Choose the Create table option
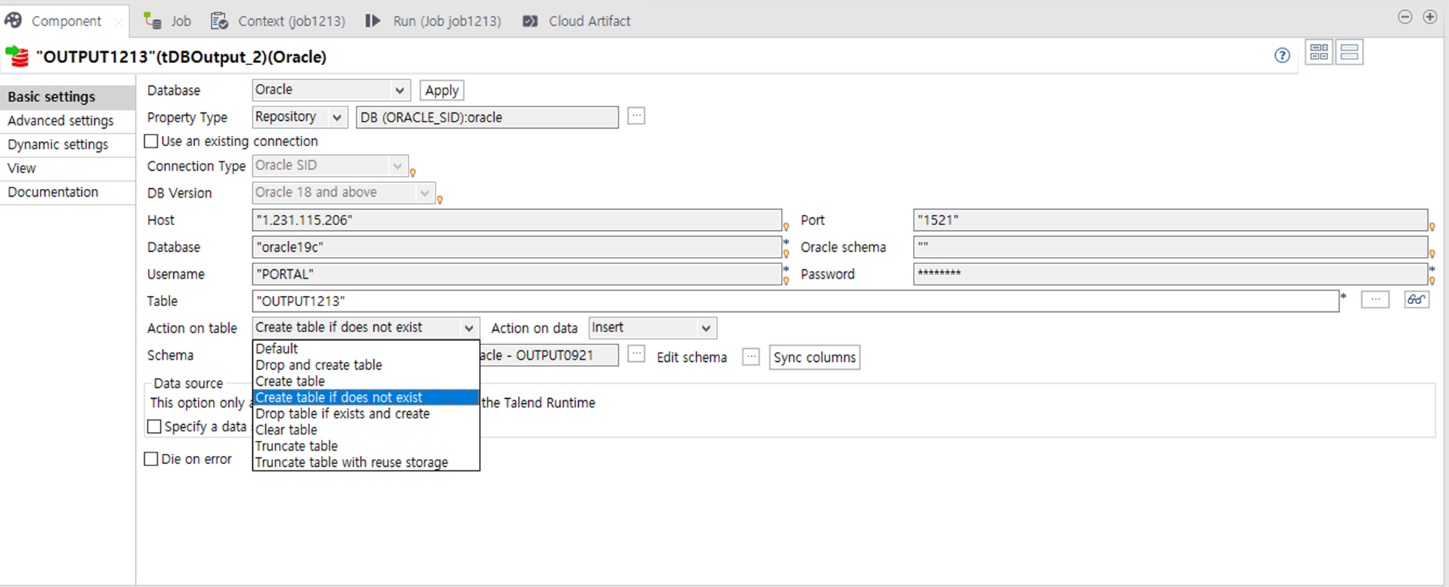 pos(366,381)
